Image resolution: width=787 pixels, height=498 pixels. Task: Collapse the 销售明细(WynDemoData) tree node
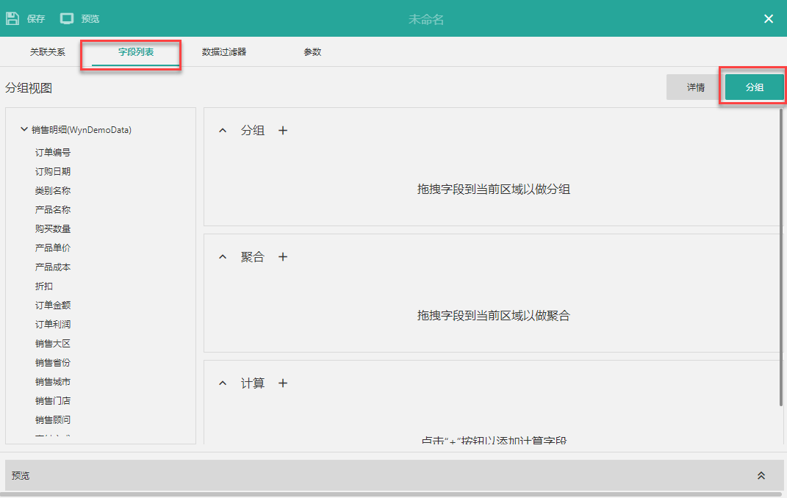24,130
